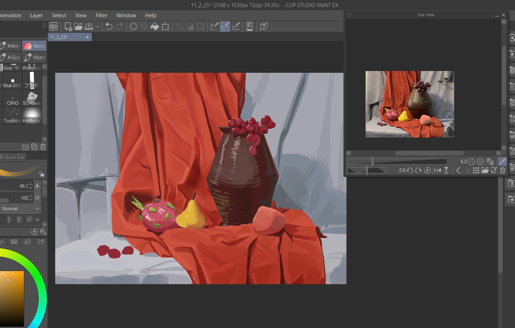Viewport: 515px width, 328px height.
Task: Undo the last action
Action: (109, 26)
